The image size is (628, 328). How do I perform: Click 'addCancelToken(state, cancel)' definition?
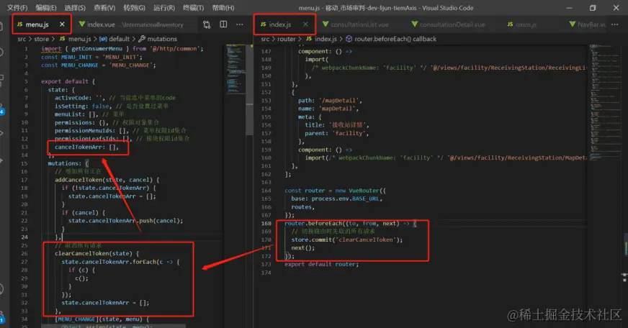tap(103, 180)
